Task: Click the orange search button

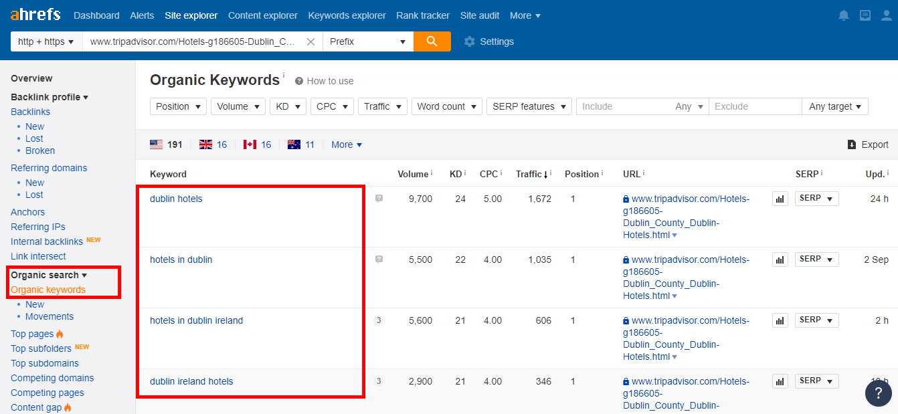Action: tap(432, 41)
